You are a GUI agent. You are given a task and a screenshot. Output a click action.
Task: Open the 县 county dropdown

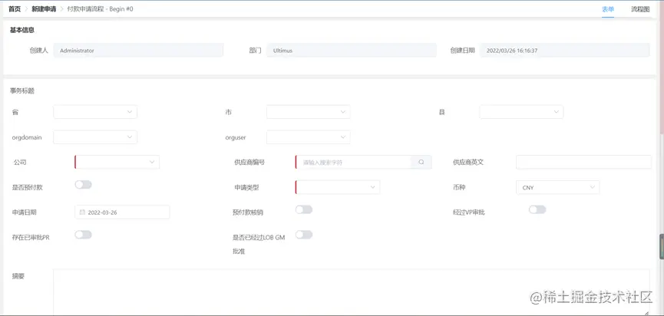pos(521,112)
